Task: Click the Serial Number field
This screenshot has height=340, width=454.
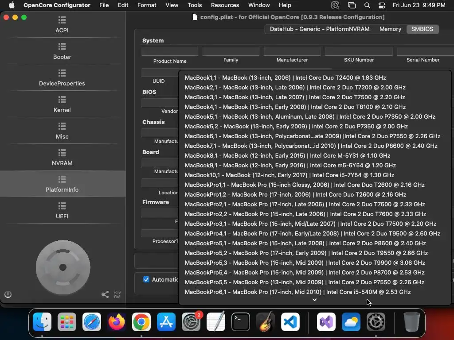Action: [x=425, y=51]
